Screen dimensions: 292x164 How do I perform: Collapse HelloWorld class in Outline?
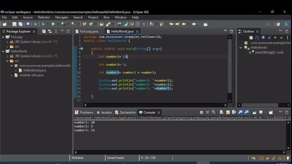240,47
